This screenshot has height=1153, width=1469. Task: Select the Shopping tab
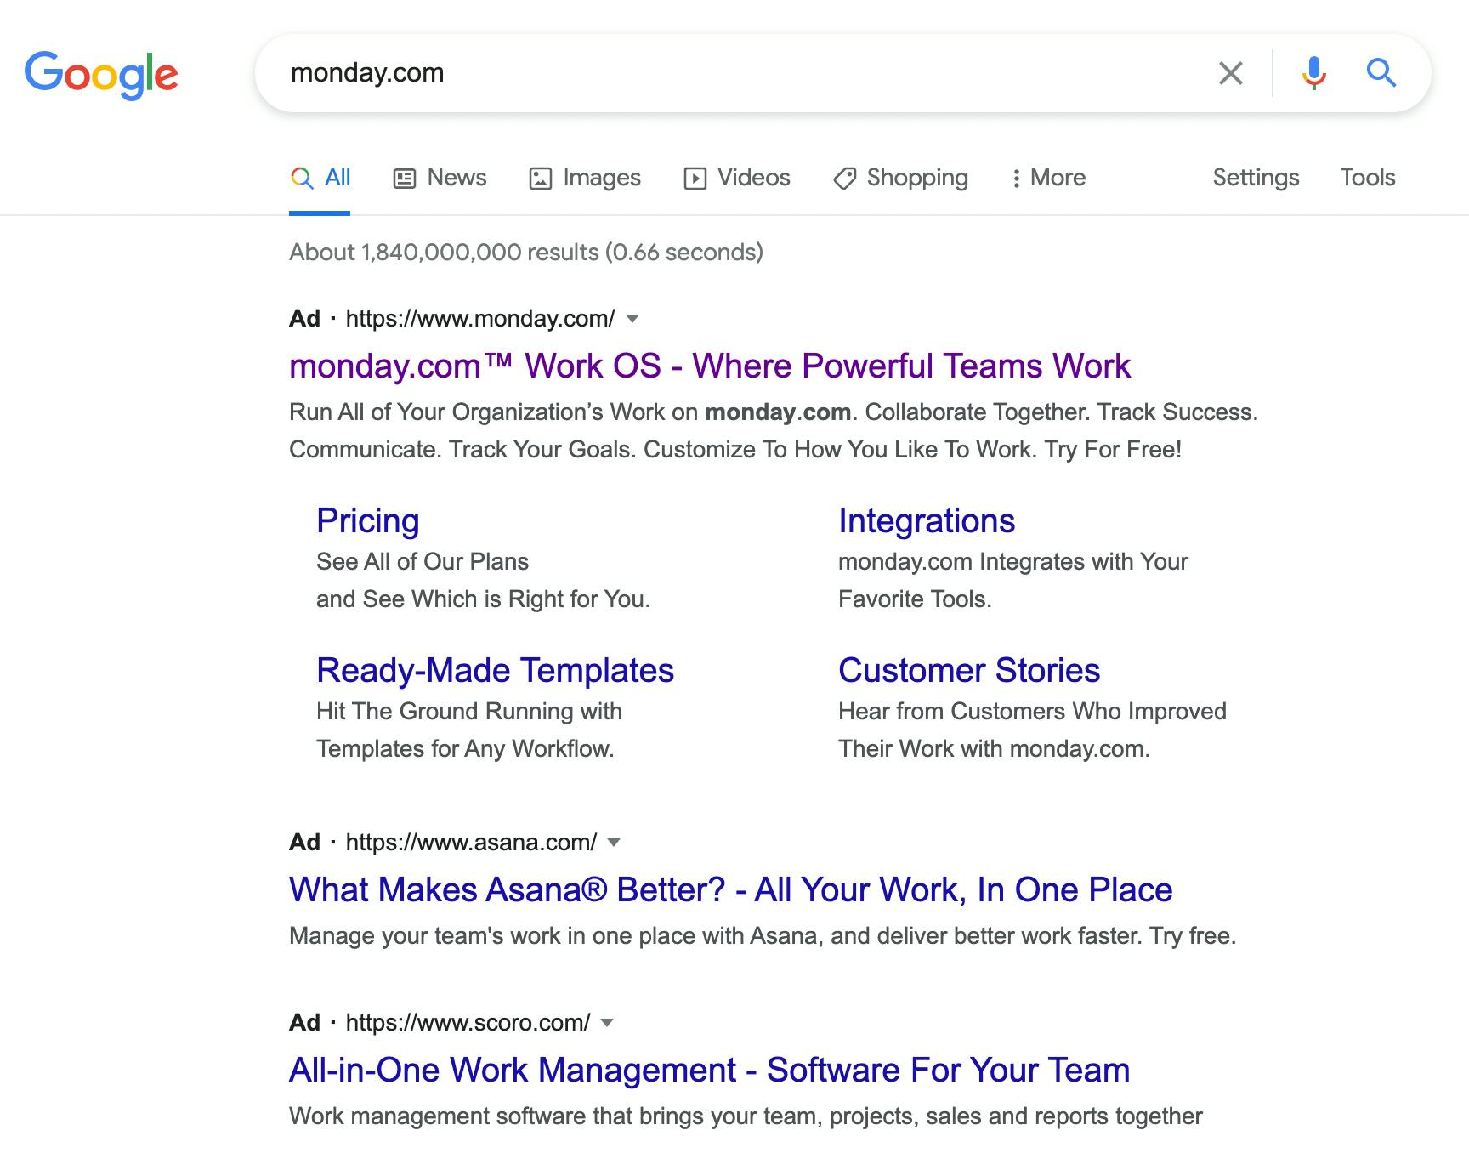(900, 178)
